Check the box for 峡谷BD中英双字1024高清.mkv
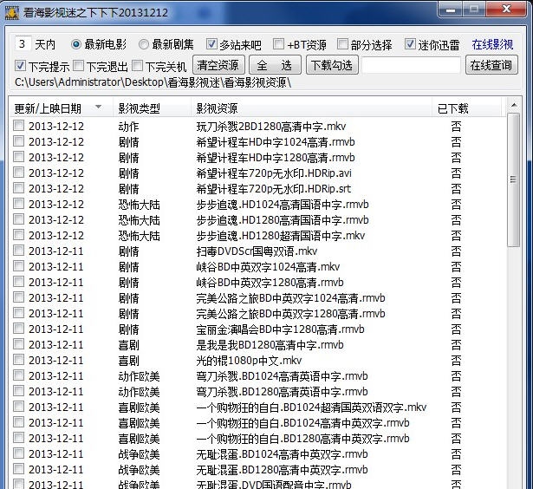 (x=18, y=265)
